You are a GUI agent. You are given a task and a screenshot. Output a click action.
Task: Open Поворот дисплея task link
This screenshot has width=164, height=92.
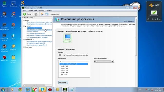[33, 32]
